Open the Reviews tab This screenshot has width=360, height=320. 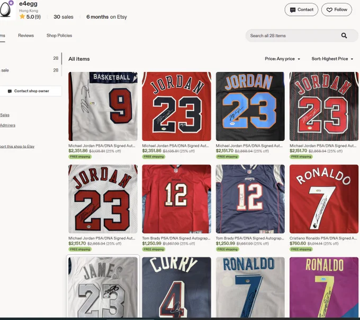(26, 35)
